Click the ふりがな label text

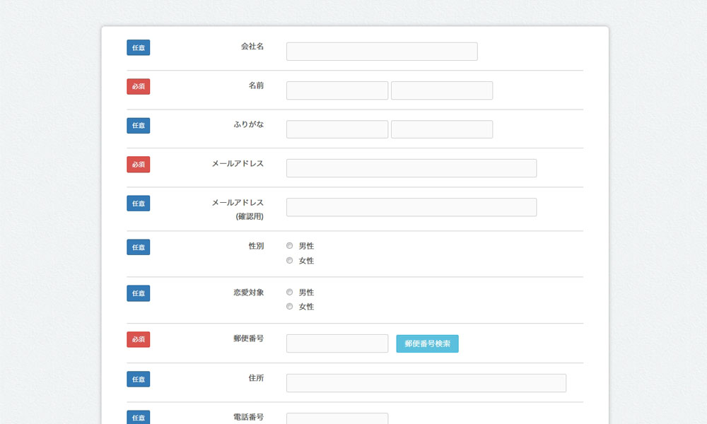point(249,124)
